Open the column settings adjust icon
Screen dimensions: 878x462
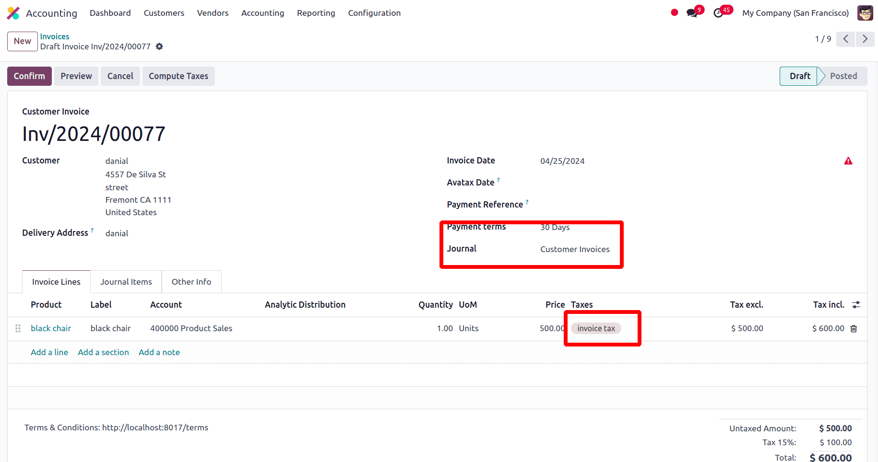[x=856, y=305]
